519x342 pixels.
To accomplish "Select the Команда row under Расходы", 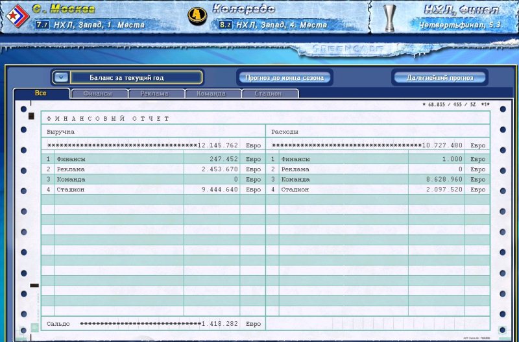I will pos(378,179).
